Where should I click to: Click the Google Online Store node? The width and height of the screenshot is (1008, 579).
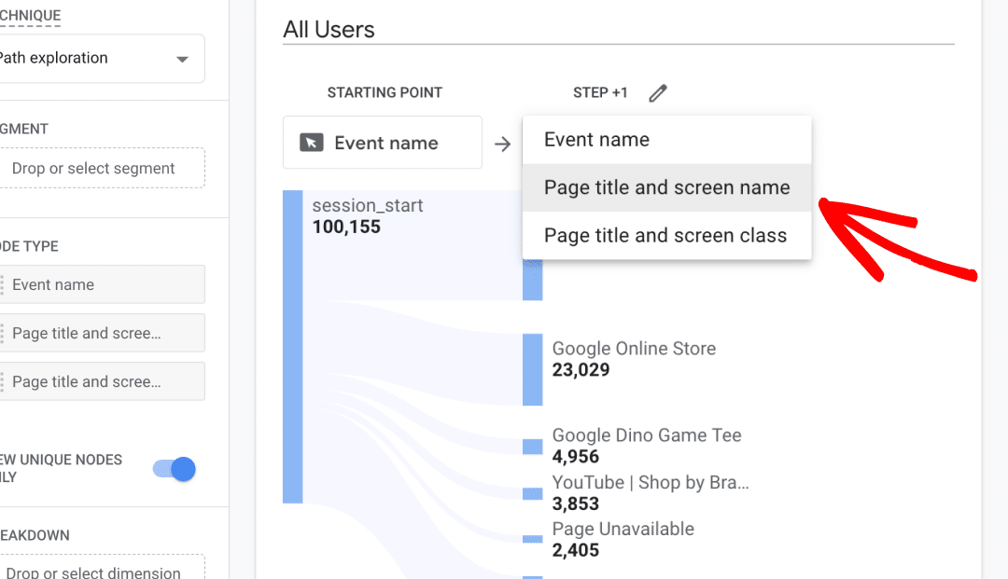pyautogui.click(x=634, y=348)
